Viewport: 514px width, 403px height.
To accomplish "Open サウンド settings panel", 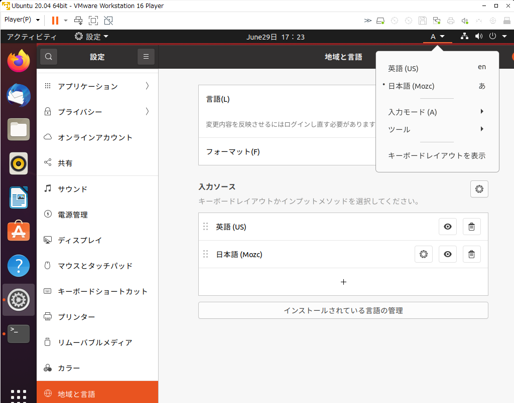I will (97, 189).
